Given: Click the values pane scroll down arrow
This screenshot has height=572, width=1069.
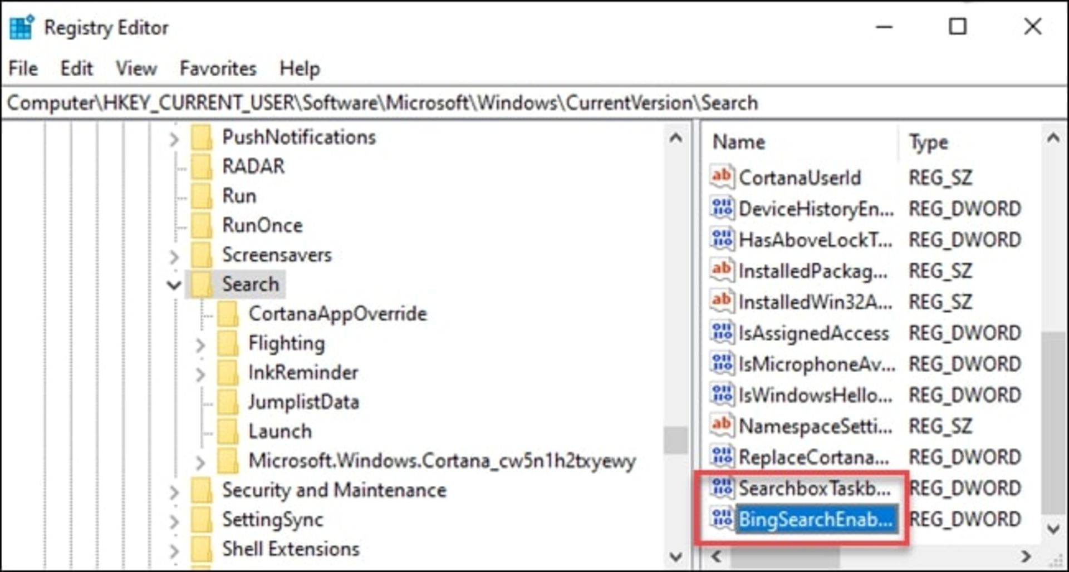Looking at the screenshot, I should pos(1053,528).
